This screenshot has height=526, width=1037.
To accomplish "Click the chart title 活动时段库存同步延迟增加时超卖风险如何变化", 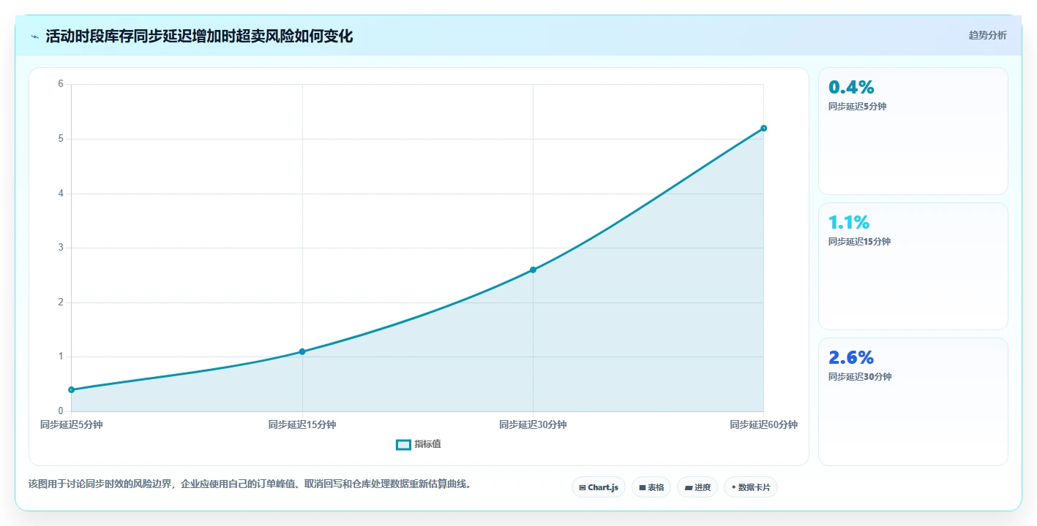I will (x=199, y=37).
